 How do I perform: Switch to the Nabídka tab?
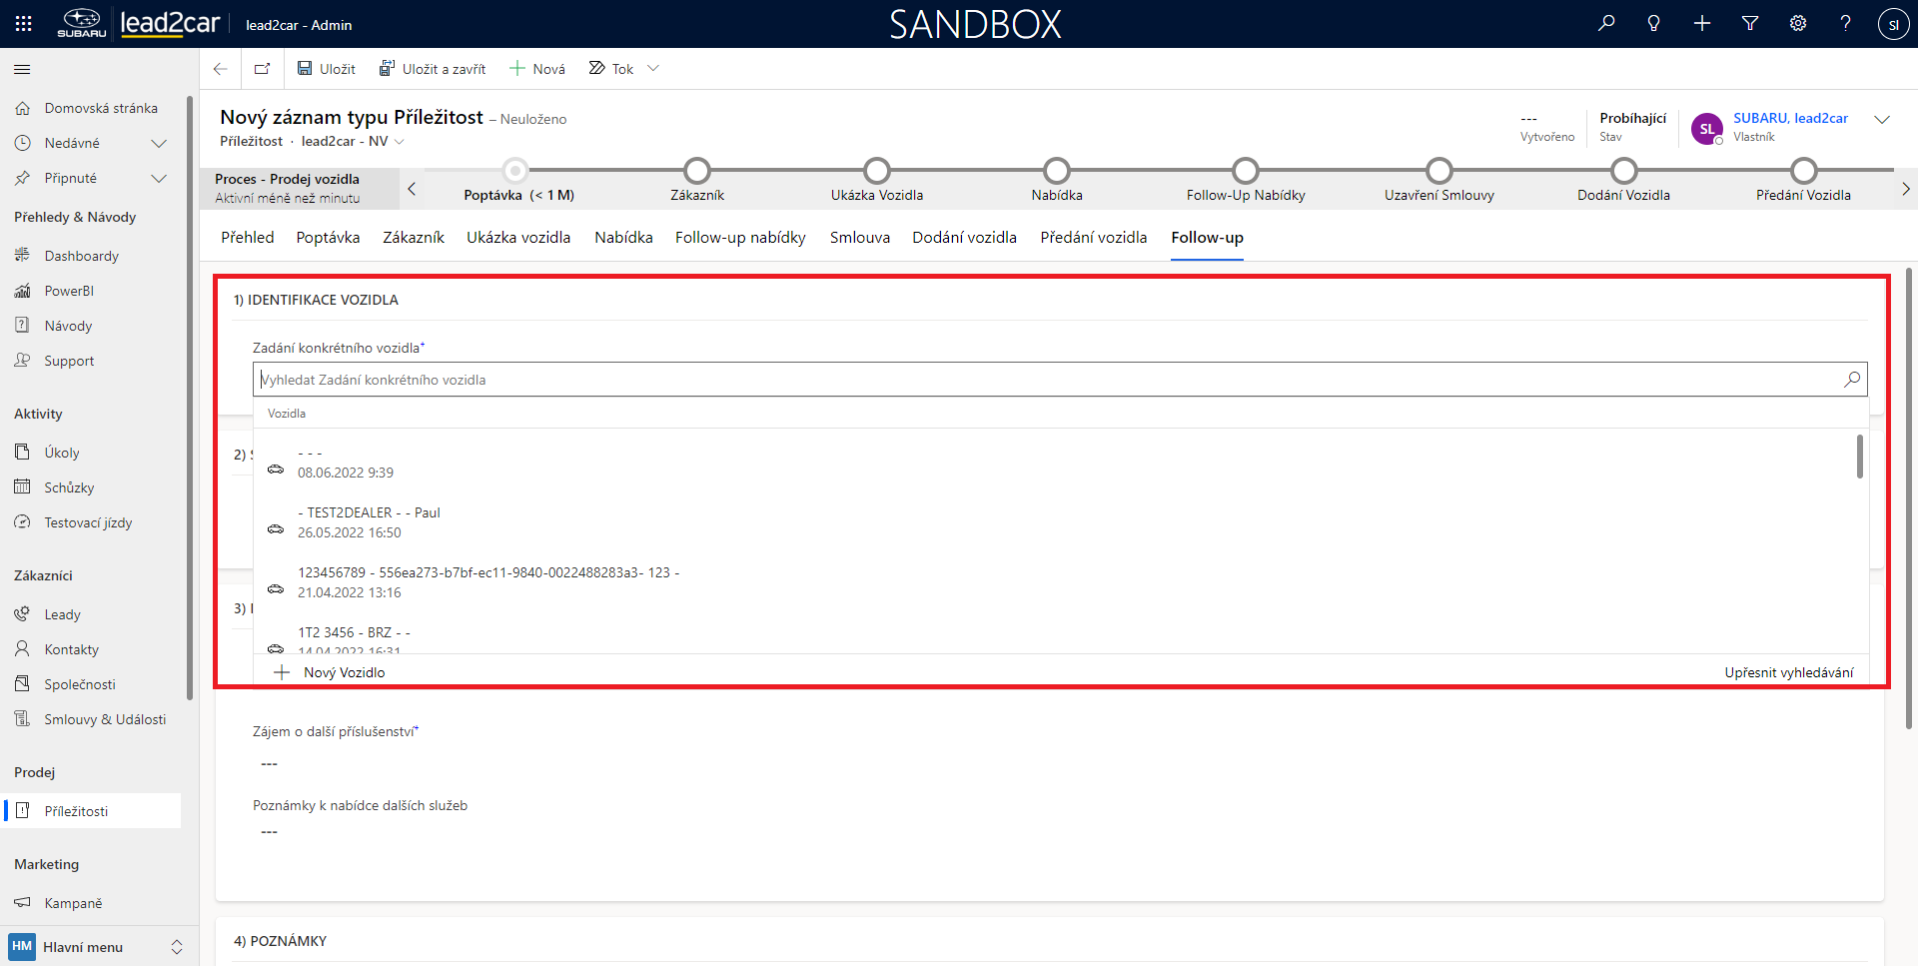[623, 238]
